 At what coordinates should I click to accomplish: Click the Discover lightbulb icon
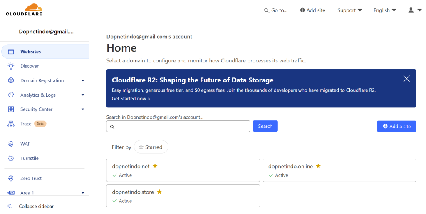pyautogui.click(x=11, y=66)
